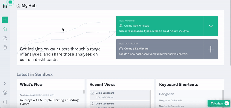
Task: Click the NEW ANALYSIS label
Action: tap(127, 21)
